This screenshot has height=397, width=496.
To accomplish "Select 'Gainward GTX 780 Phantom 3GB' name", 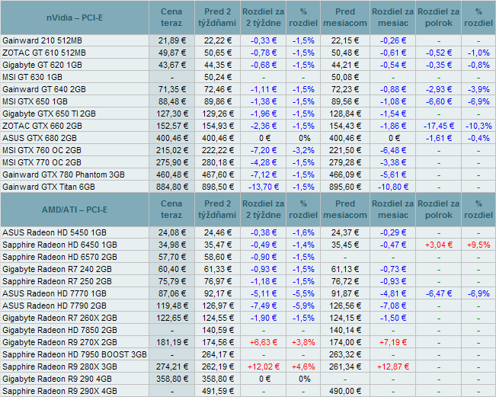I will pos(63,174).
